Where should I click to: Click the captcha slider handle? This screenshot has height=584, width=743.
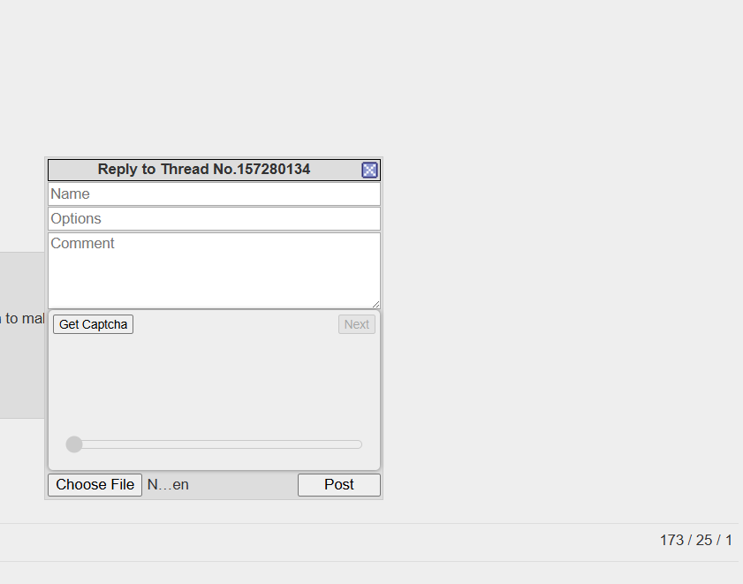point(74,444)
